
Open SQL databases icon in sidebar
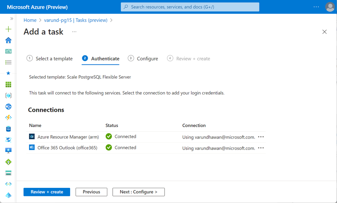pyautogui.click(x=8, y=129)
